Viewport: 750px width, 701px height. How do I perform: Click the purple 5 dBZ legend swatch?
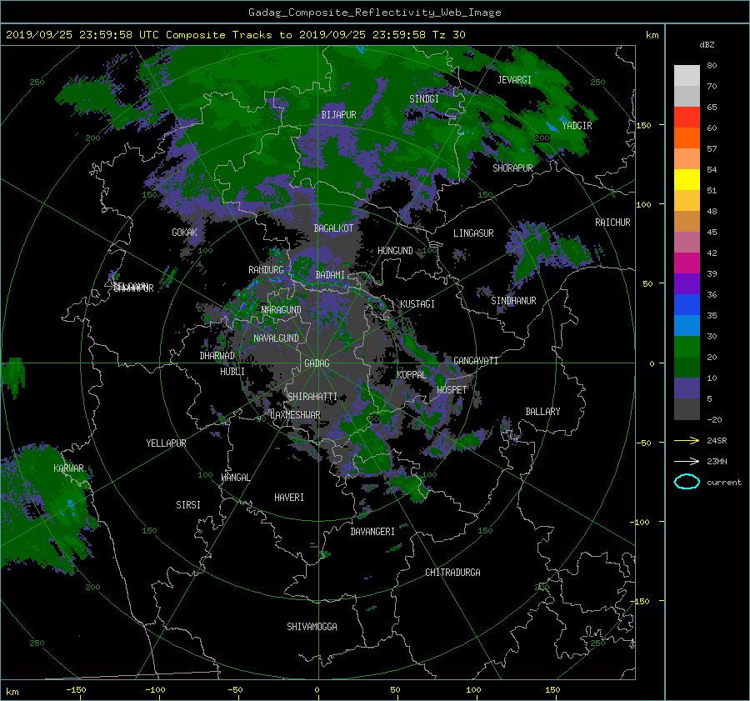pos(687,388)
